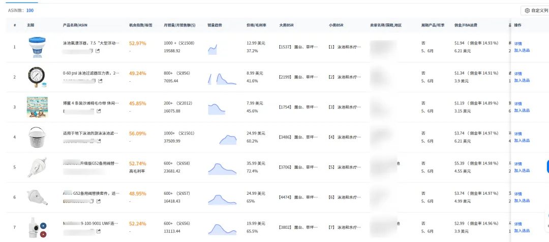Open 详情 for the 9-100-9001 UWF row

[x=518, y=224]
